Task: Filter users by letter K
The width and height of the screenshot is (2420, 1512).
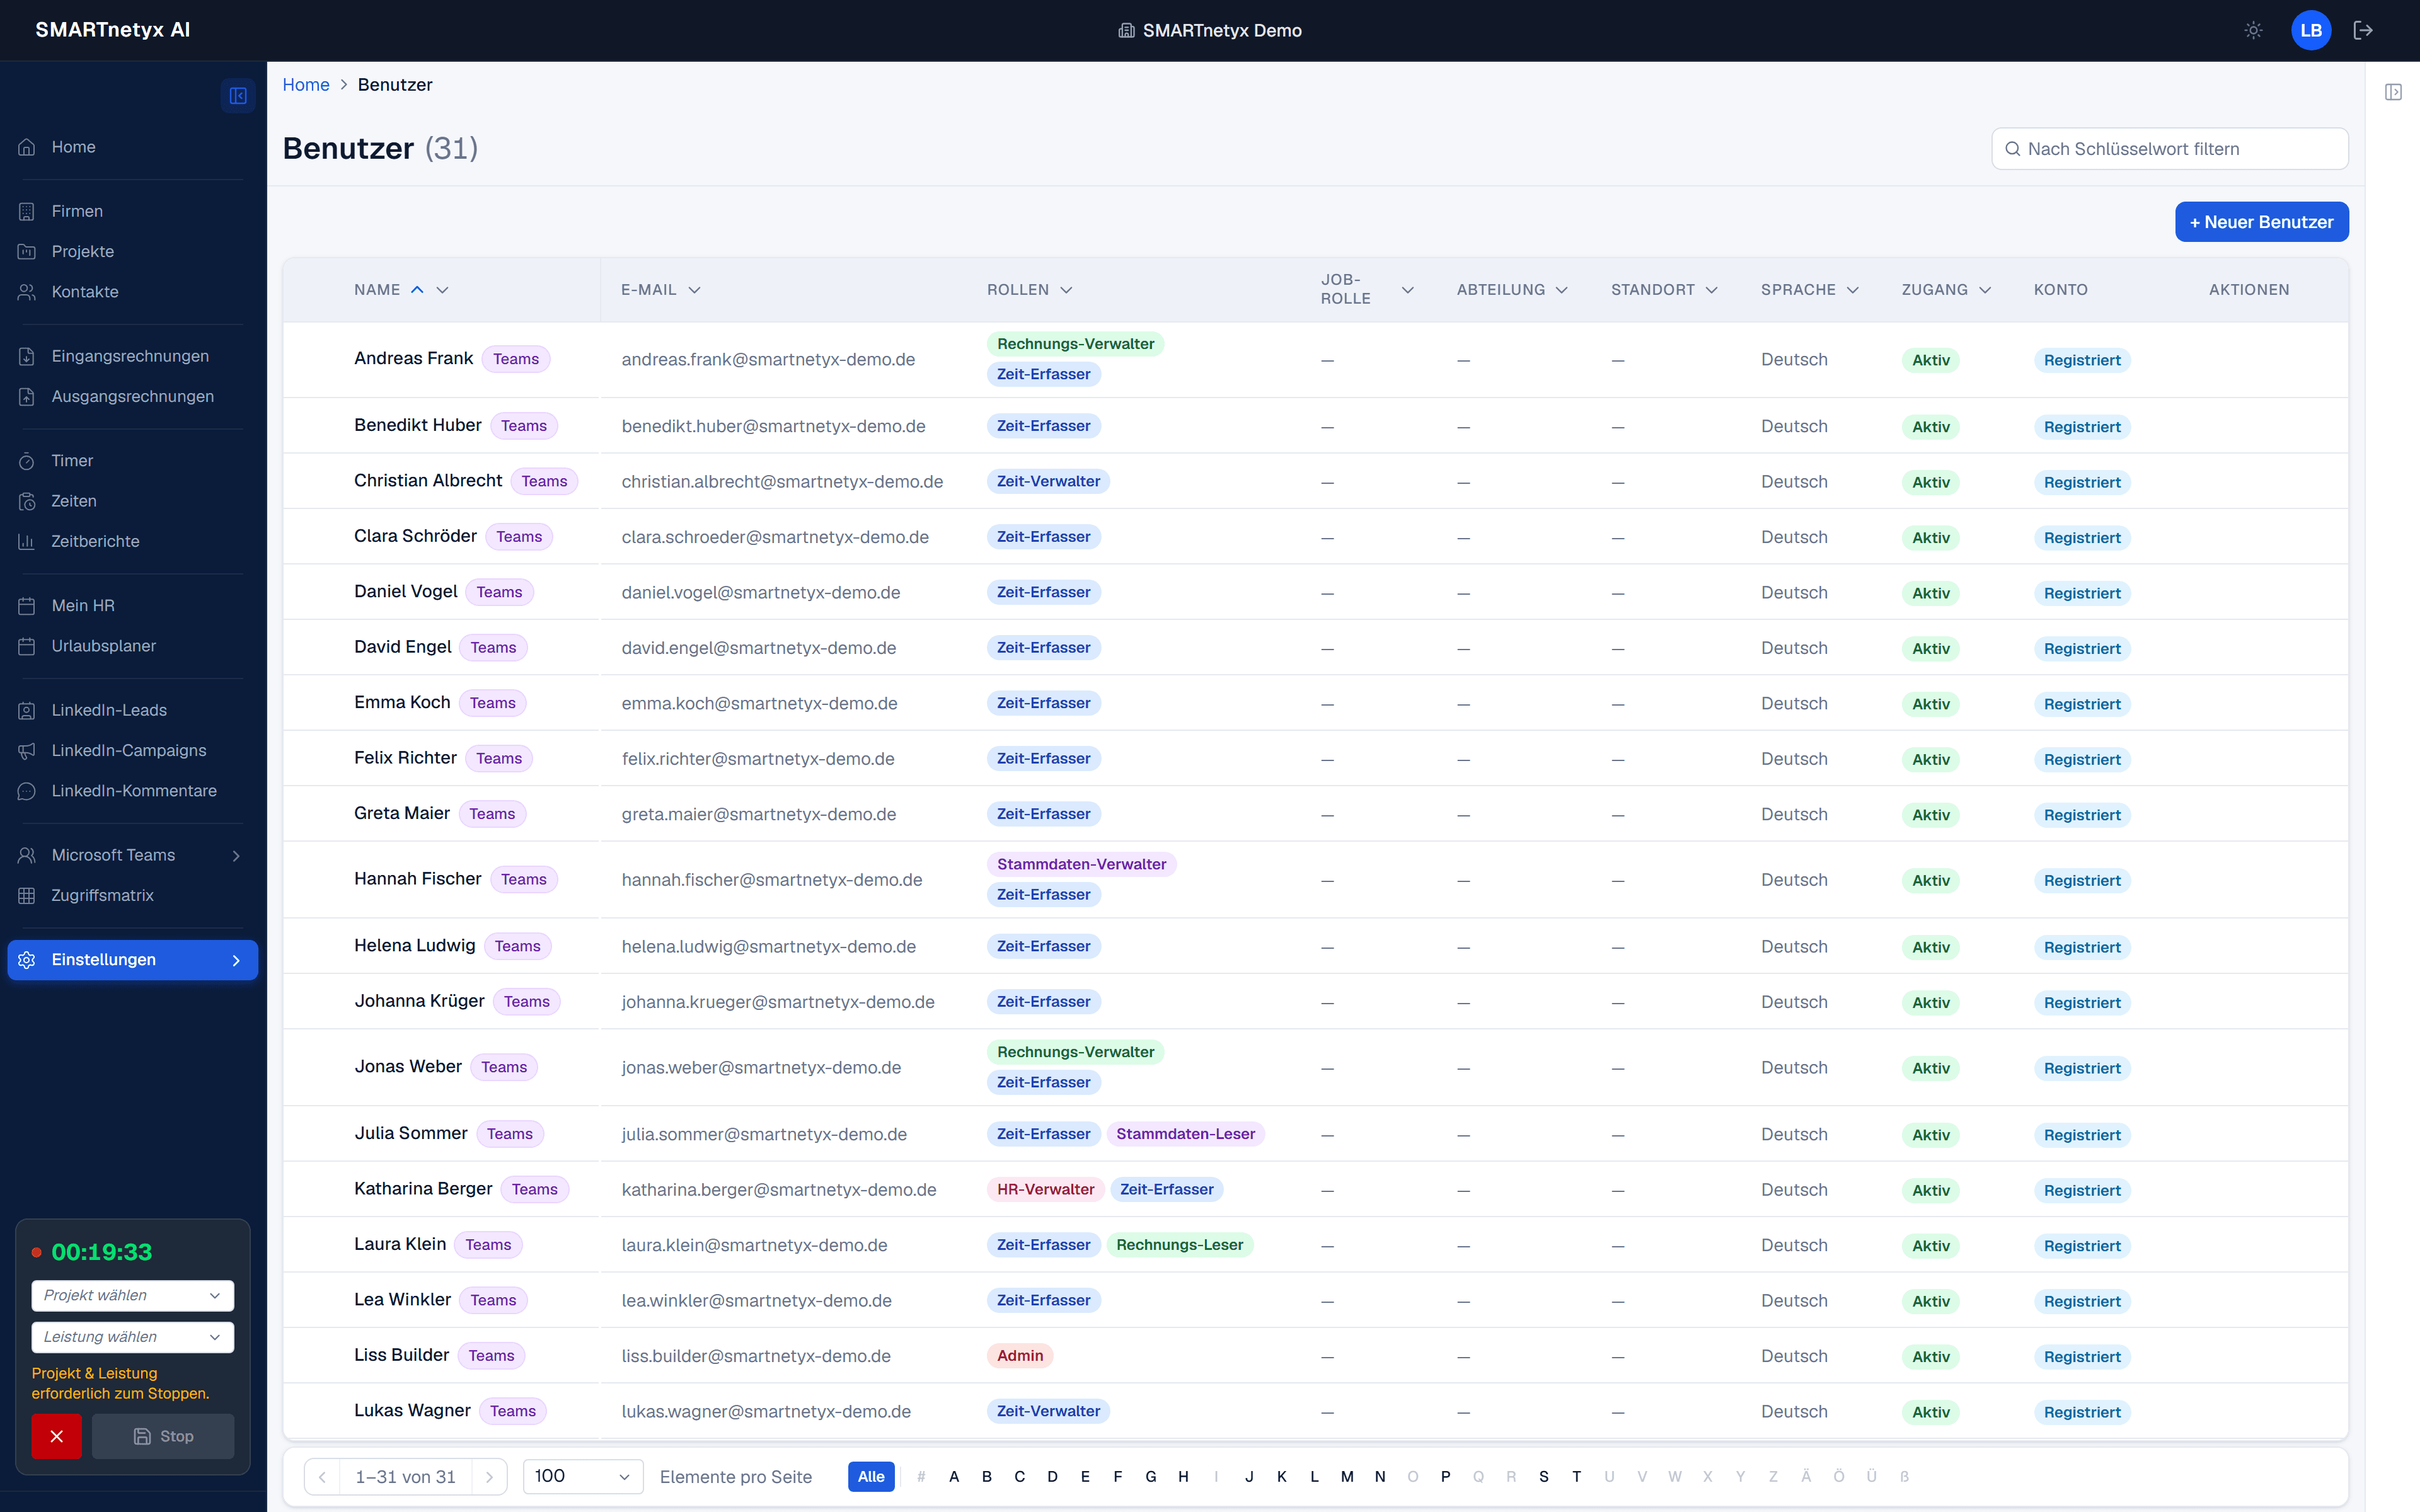Action: [x=1281, y=1476]
